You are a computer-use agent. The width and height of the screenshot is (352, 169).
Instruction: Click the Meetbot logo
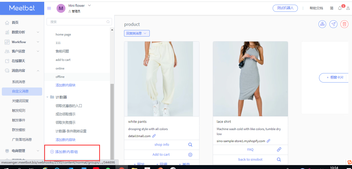22,8
